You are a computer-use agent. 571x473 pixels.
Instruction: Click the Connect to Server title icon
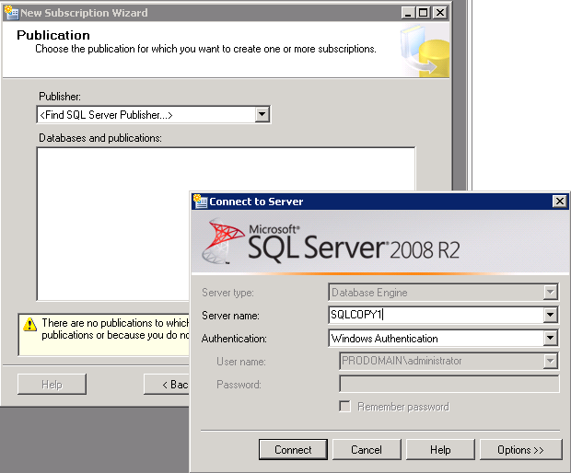pyautogui.click(x=200, y=202)
